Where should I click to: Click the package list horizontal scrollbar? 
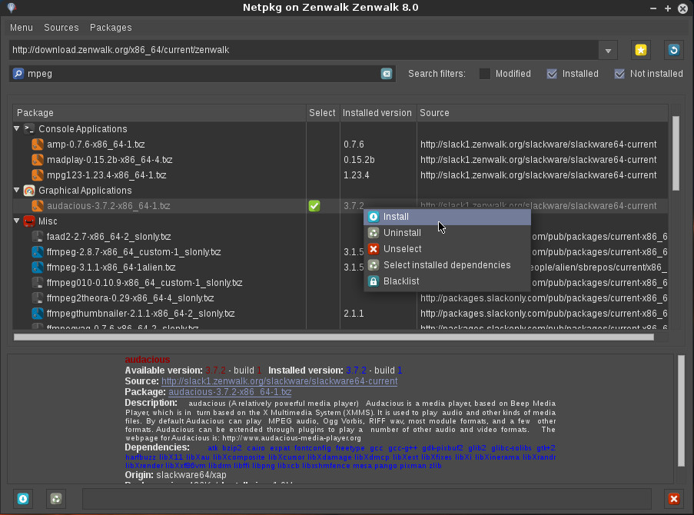pyautogui.click(x=334, y=337)
